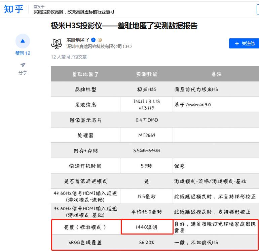The width and height of the screenshot is (259, 251).
Task: Click the table header 备注
Action: 217,74
